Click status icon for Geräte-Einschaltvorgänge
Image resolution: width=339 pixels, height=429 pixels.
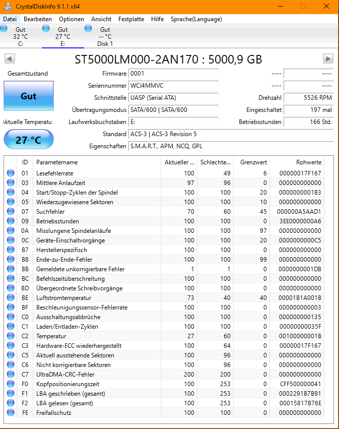tap(11, 240)
